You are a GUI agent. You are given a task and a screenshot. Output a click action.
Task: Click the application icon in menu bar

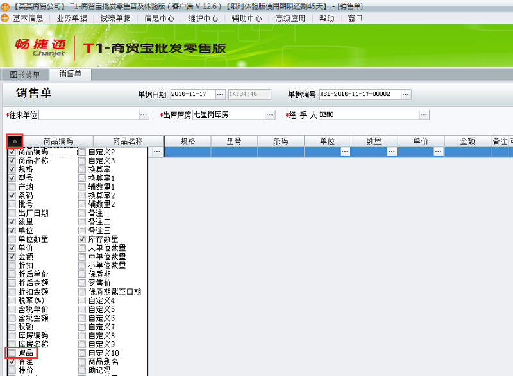pos(4,19)
